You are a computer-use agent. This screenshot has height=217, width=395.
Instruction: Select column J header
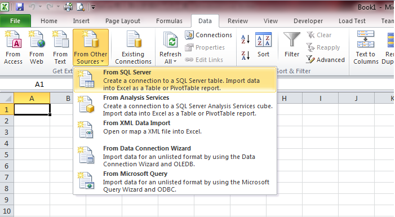click(356, 98)
